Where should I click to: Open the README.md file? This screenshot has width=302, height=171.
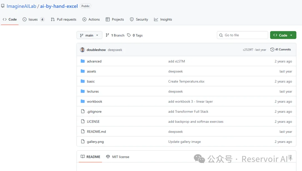pos(96,132)
